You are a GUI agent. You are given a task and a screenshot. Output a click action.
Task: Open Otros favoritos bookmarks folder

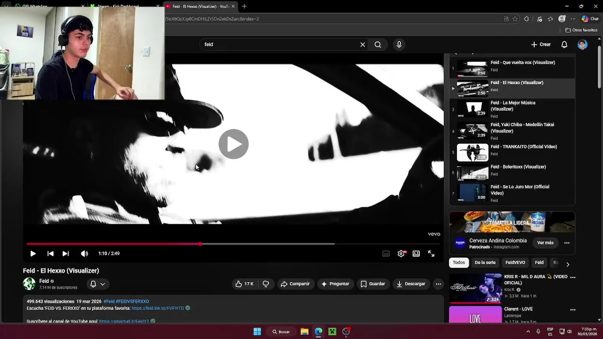(581, 30)
